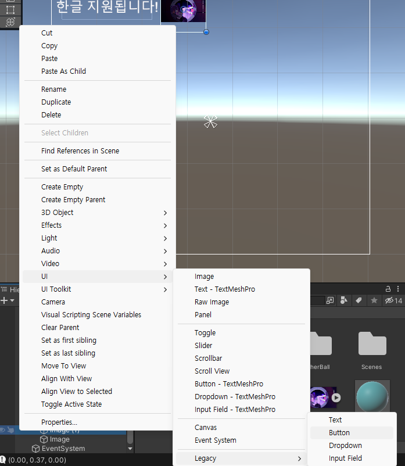The height and width of the screenshot is (466, 405).
Task: Choose legacy Text in Legacy submenu
Action: click(352, 420)
